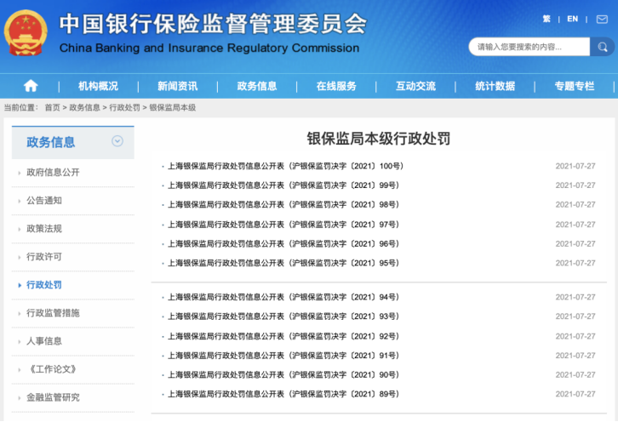This screenshot has height=422, width=618.
Task: Open penalty notice 〔2021〕99号
Action: point(283,185)
